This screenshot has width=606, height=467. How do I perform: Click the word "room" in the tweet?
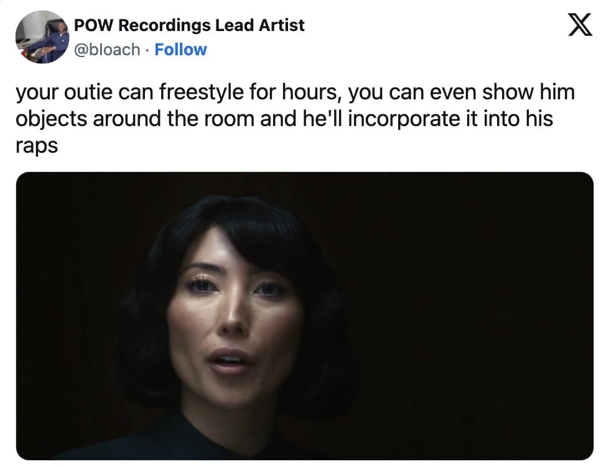click(x=229, y=119)
